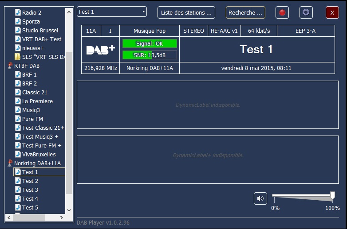
Task: Select the nieuws+ station
Action: tap(32, 48)
